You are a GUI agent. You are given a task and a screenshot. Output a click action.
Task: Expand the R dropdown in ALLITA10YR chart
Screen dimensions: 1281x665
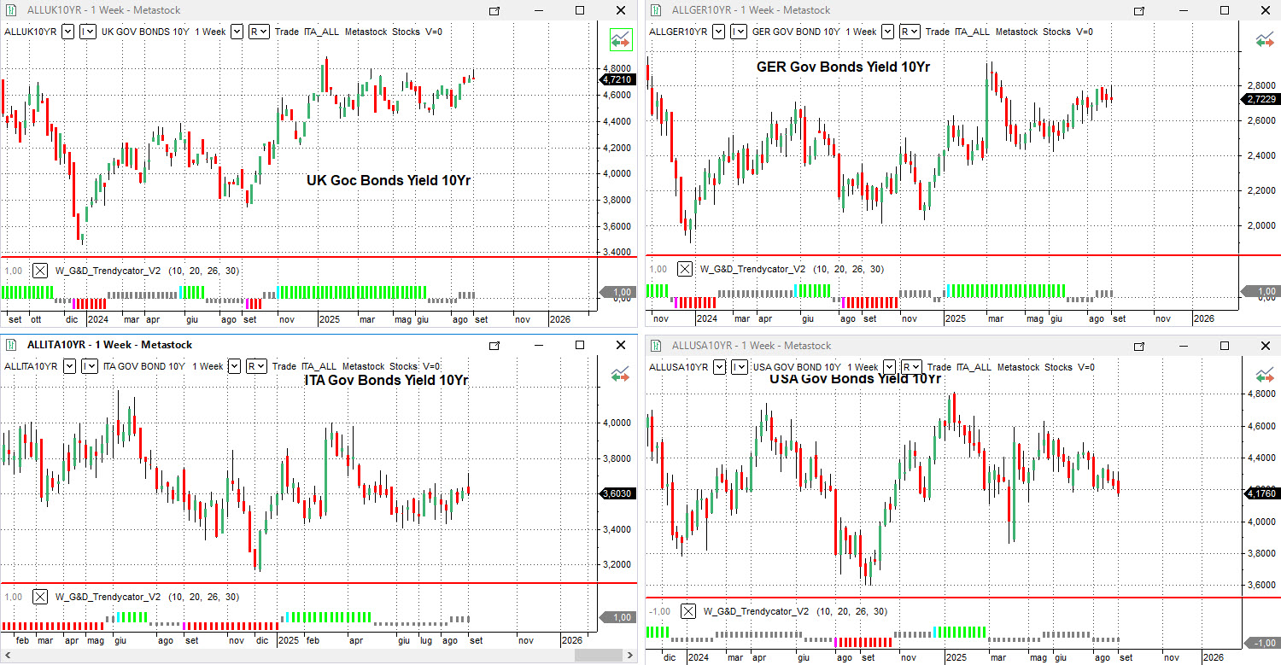(256, 366)
